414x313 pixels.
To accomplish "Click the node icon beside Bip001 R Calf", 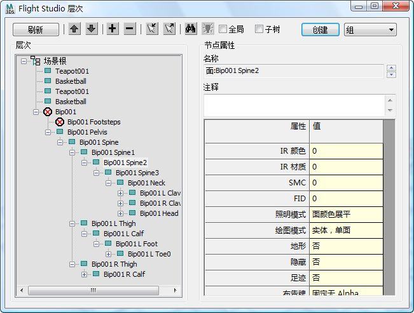I will tap(96, 274).
